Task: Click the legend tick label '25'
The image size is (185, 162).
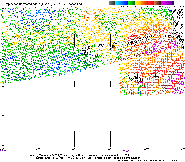Action: click(x=141, y=7)
